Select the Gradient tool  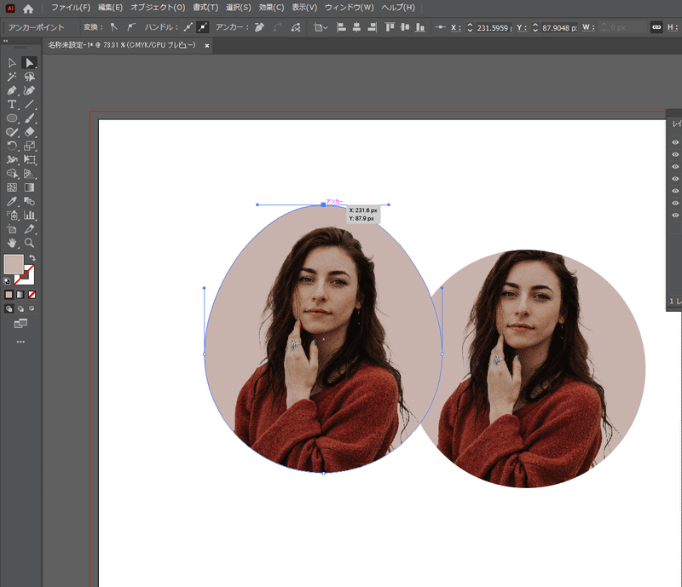(x=29, y=187)
